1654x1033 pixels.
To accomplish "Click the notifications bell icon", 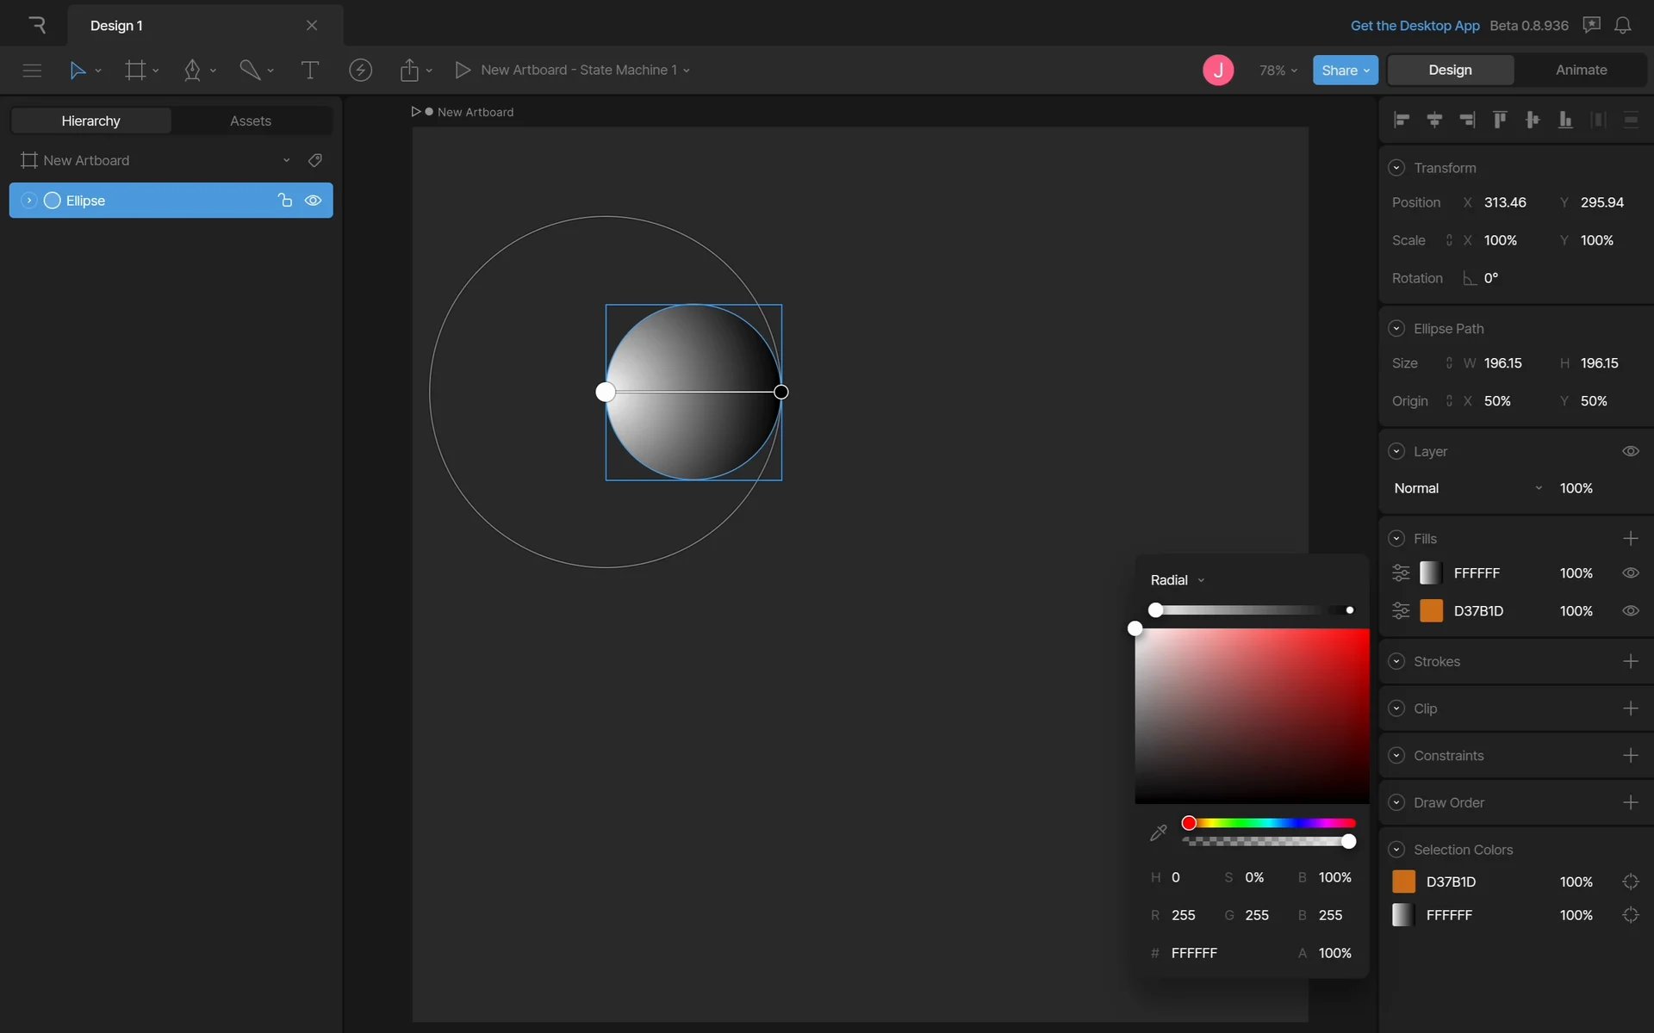I will [x=1622, y=25].
